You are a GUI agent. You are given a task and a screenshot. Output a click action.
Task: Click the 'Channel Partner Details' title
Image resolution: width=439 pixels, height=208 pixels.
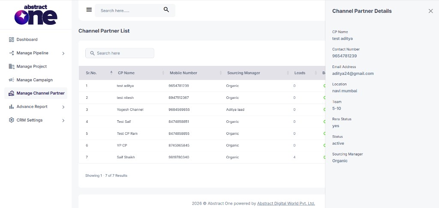362,11
